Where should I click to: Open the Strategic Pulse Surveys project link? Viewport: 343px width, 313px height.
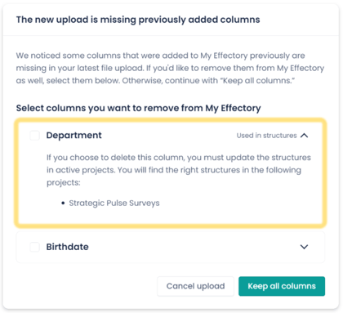point(114,203)
